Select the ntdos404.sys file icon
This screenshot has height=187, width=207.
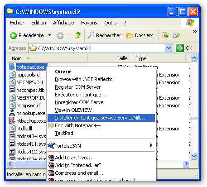12,136
